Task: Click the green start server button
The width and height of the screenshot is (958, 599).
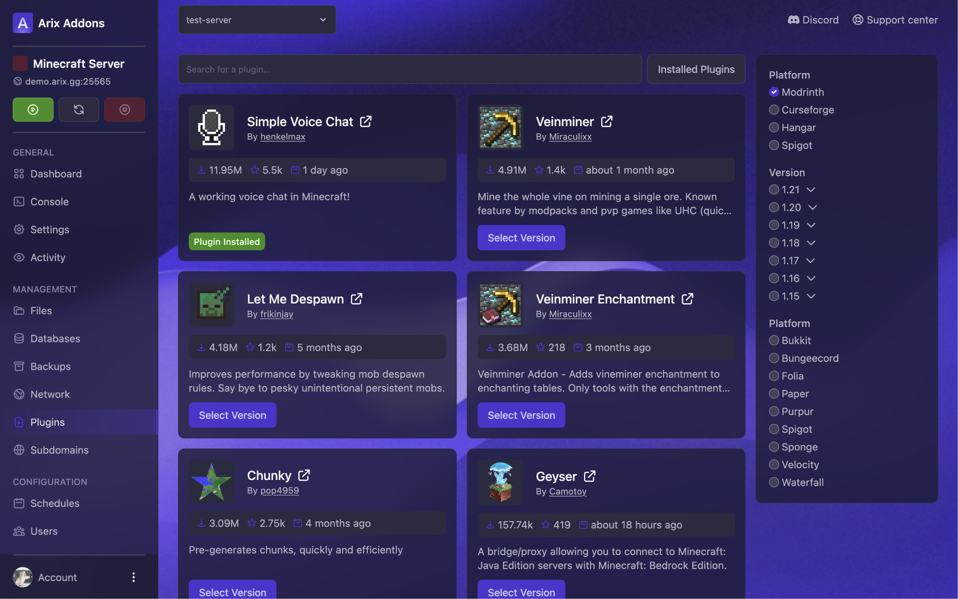Action: point(33,109)
